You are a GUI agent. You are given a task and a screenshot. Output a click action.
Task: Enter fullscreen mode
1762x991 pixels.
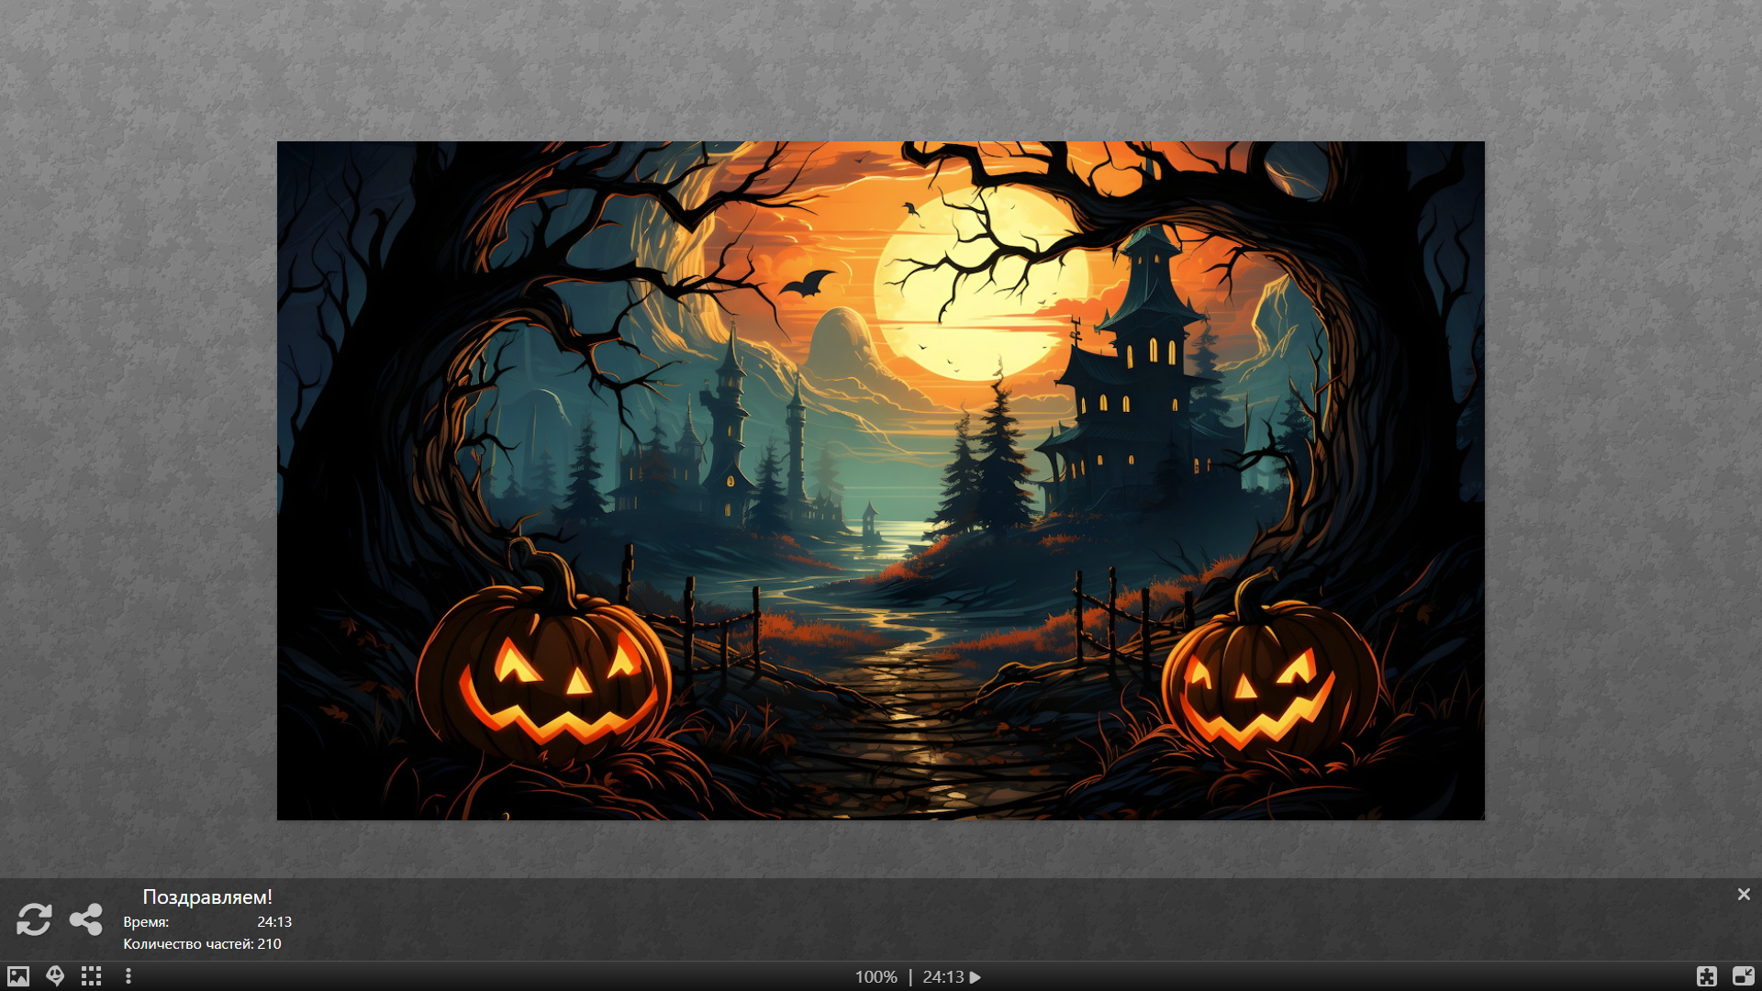[x=1707, y=976]
